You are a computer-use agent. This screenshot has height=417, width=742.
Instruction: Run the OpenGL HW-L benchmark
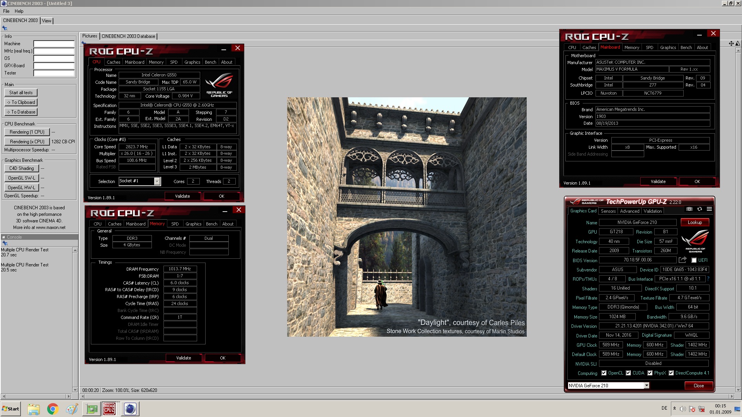pos(22,188)
